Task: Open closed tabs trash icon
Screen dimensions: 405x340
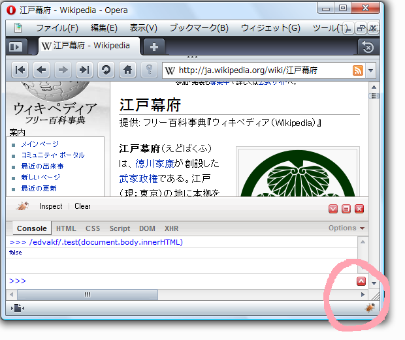Action: (368, 47)
